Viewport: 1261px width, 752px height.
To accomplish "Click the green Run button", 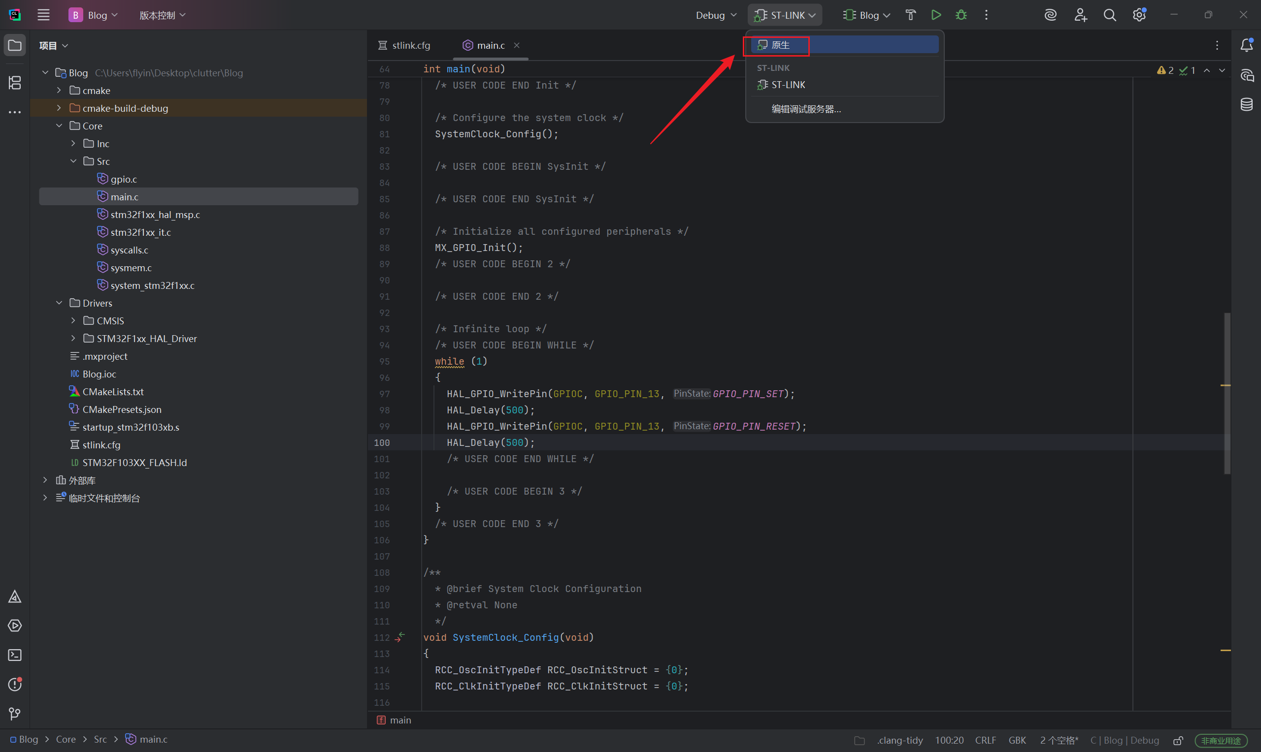I will (936, 15).
